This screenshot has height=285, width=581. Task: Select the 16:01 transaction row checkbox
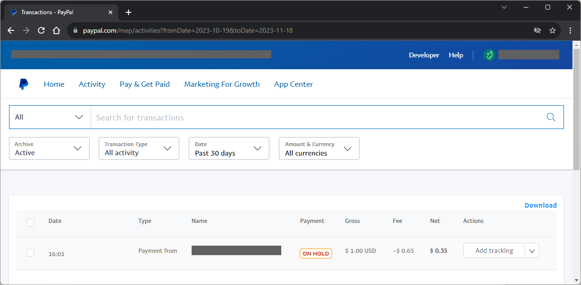[30, 253]
